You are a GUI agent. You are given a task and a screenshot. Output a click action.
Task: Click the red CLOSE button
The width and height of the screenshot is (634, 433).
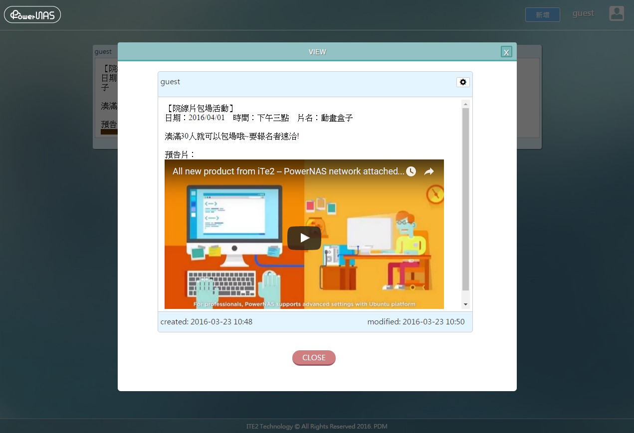tap(314, 358)
